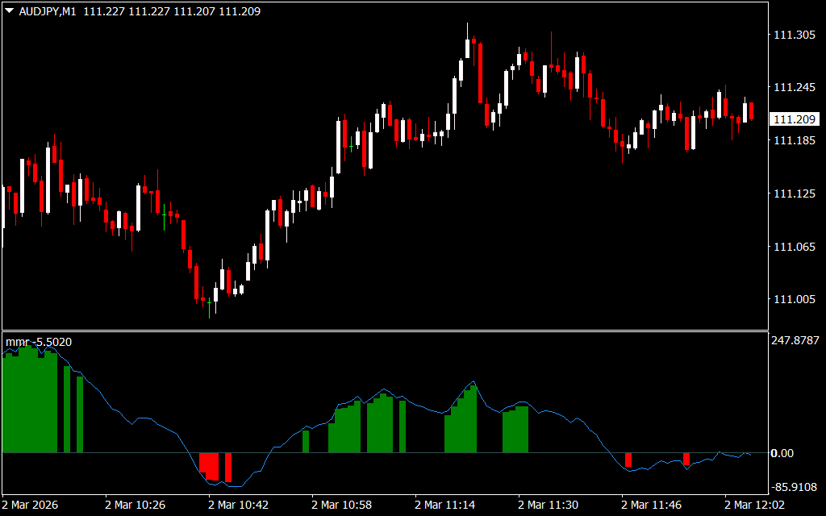This screenshot has width=826, height=516.
Task: Click the 0.00 zero level label
Action: tap(782, 453)
